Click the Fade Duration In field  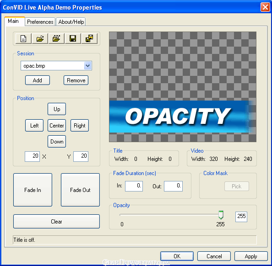[x=134, y=186]
